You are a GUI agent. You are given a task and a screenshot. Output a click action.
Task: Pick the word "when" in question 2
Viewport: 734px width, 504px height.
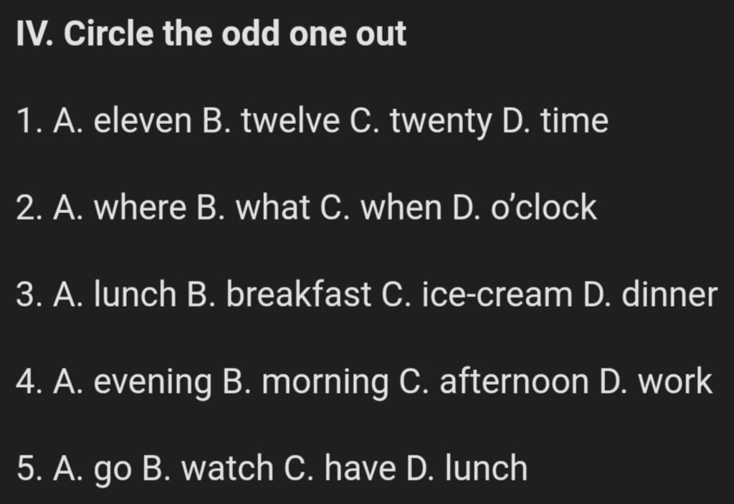coord(401,207)
